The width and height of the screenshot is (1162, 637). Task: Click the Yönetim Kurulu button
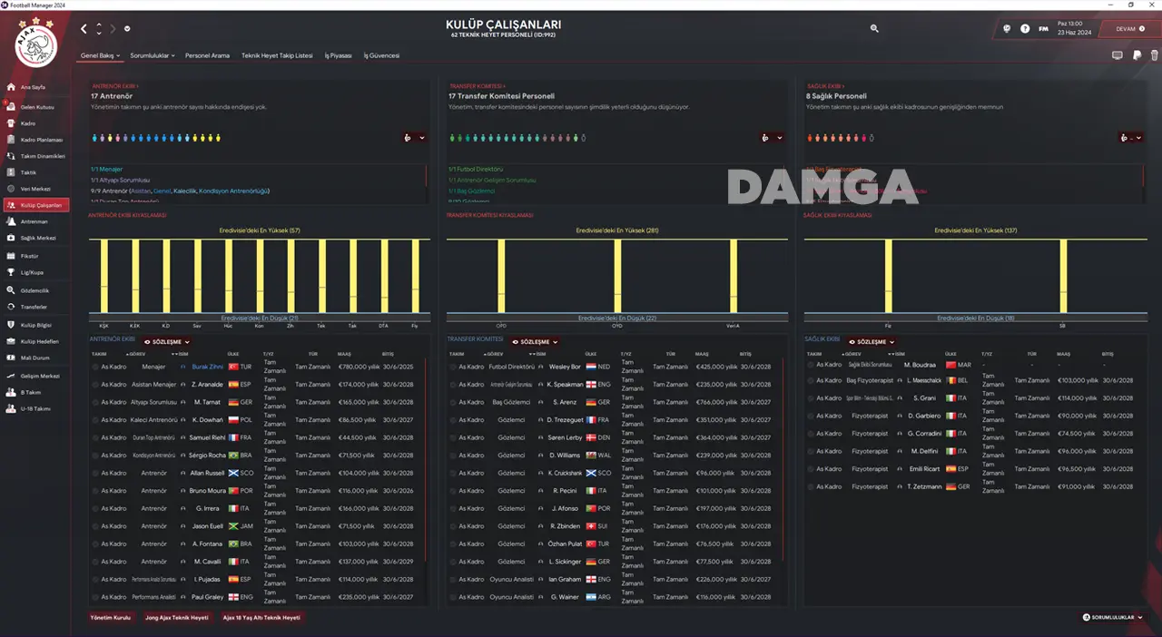pos(110,617)
